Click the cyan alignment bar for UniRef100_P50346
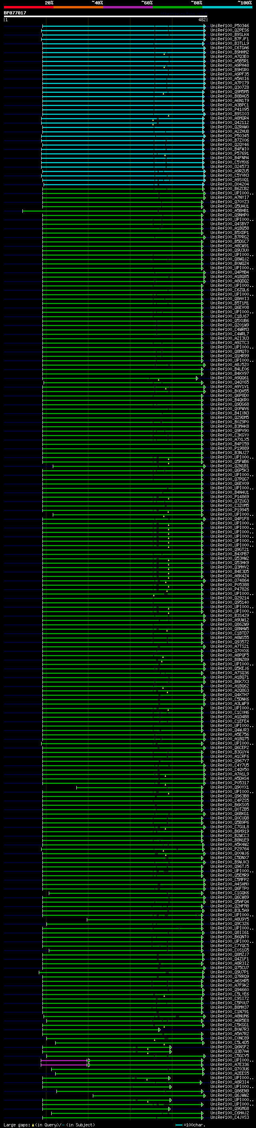256x1128 pixels. click(x=124, y=26)
